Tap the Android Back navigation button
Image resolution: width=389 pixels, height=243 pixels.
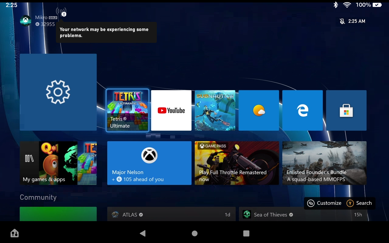pyautogui.click(x=143, y=233)
